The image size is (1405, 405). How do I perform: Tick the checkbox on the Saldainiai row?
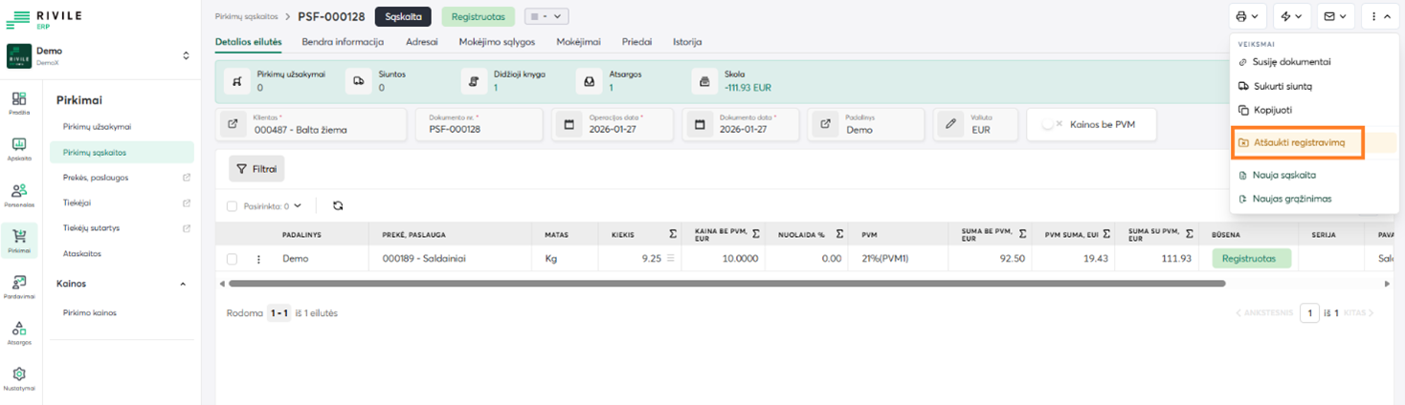click(x=232, y=259)
